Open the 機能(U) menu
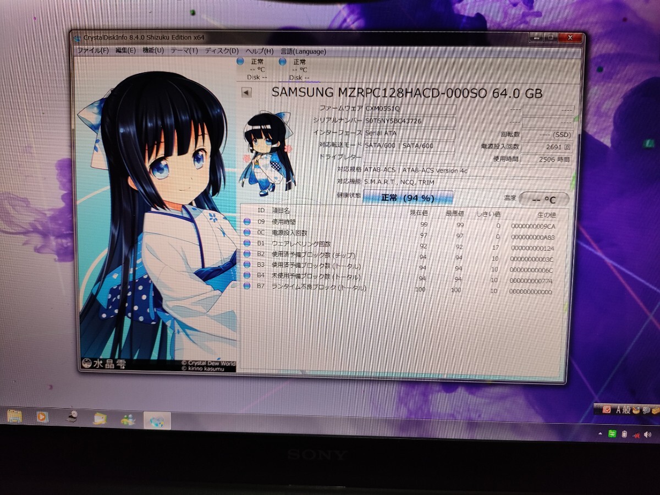This screenshot has height=495, width=660. click(153, 51)
